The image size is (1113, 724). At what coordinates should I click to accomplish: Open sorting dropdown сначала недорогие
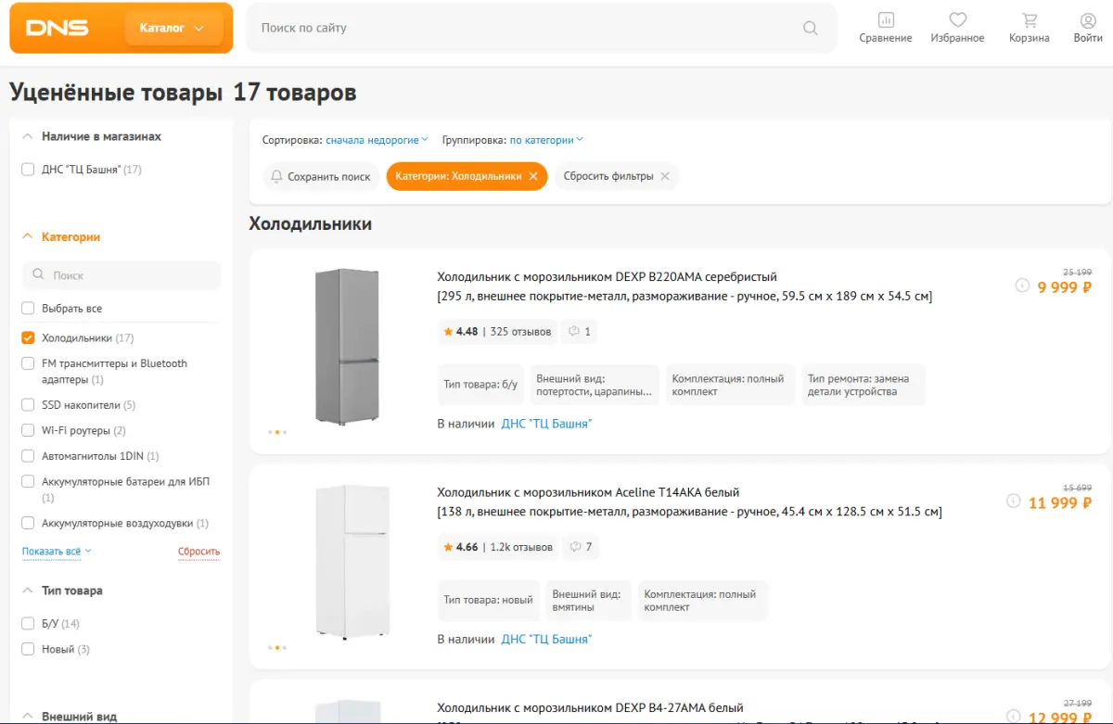[x=377, y=140]
